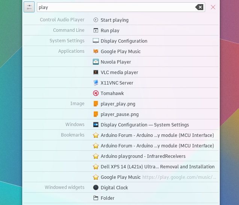This screenshot has height=205, width=239.
Task: Launch "Nuvola Player" from results
Action: point(116,62)
